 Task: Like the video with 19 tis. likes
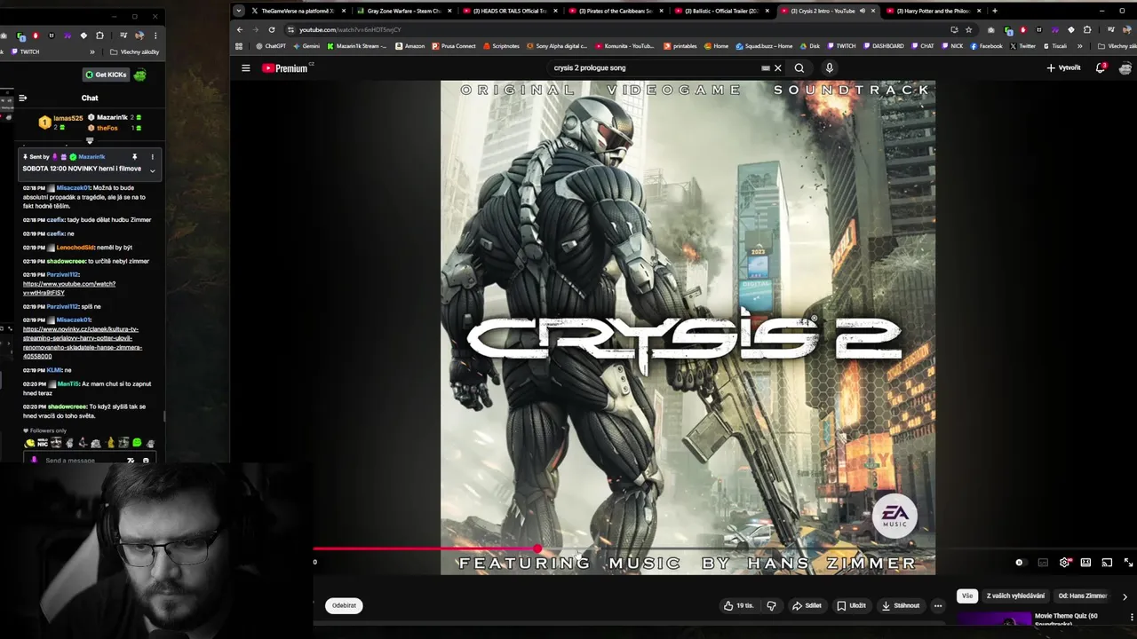738,605
